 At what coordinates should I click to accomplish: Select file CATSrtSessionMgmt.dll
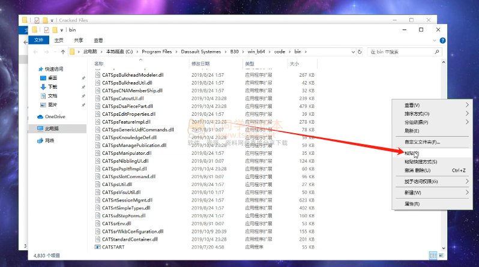pos(127,200)
